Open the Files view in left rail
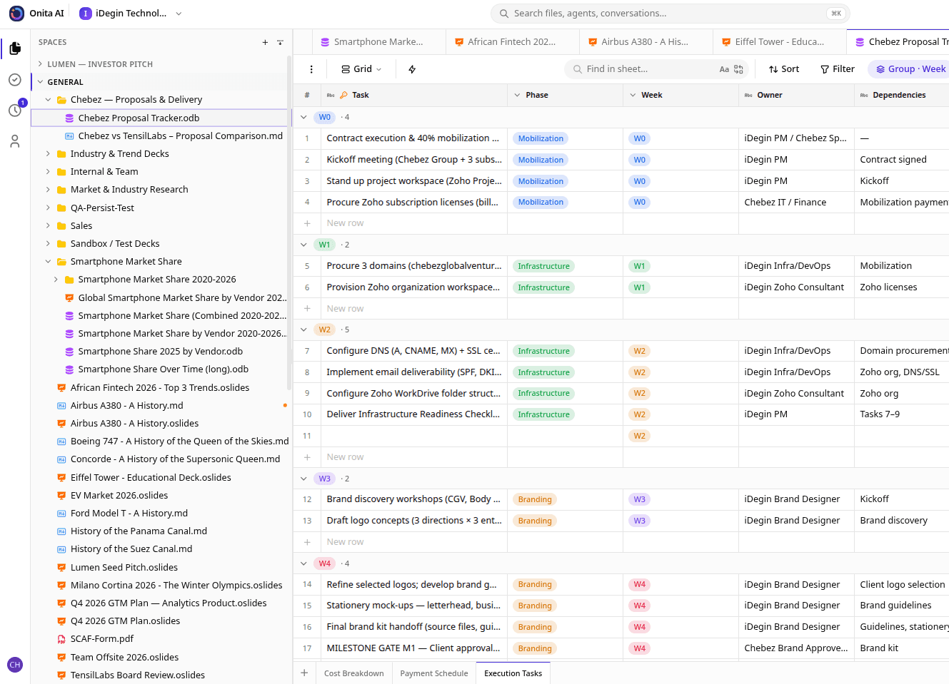This screenshot has width=949, height=684. pos(15,49)
